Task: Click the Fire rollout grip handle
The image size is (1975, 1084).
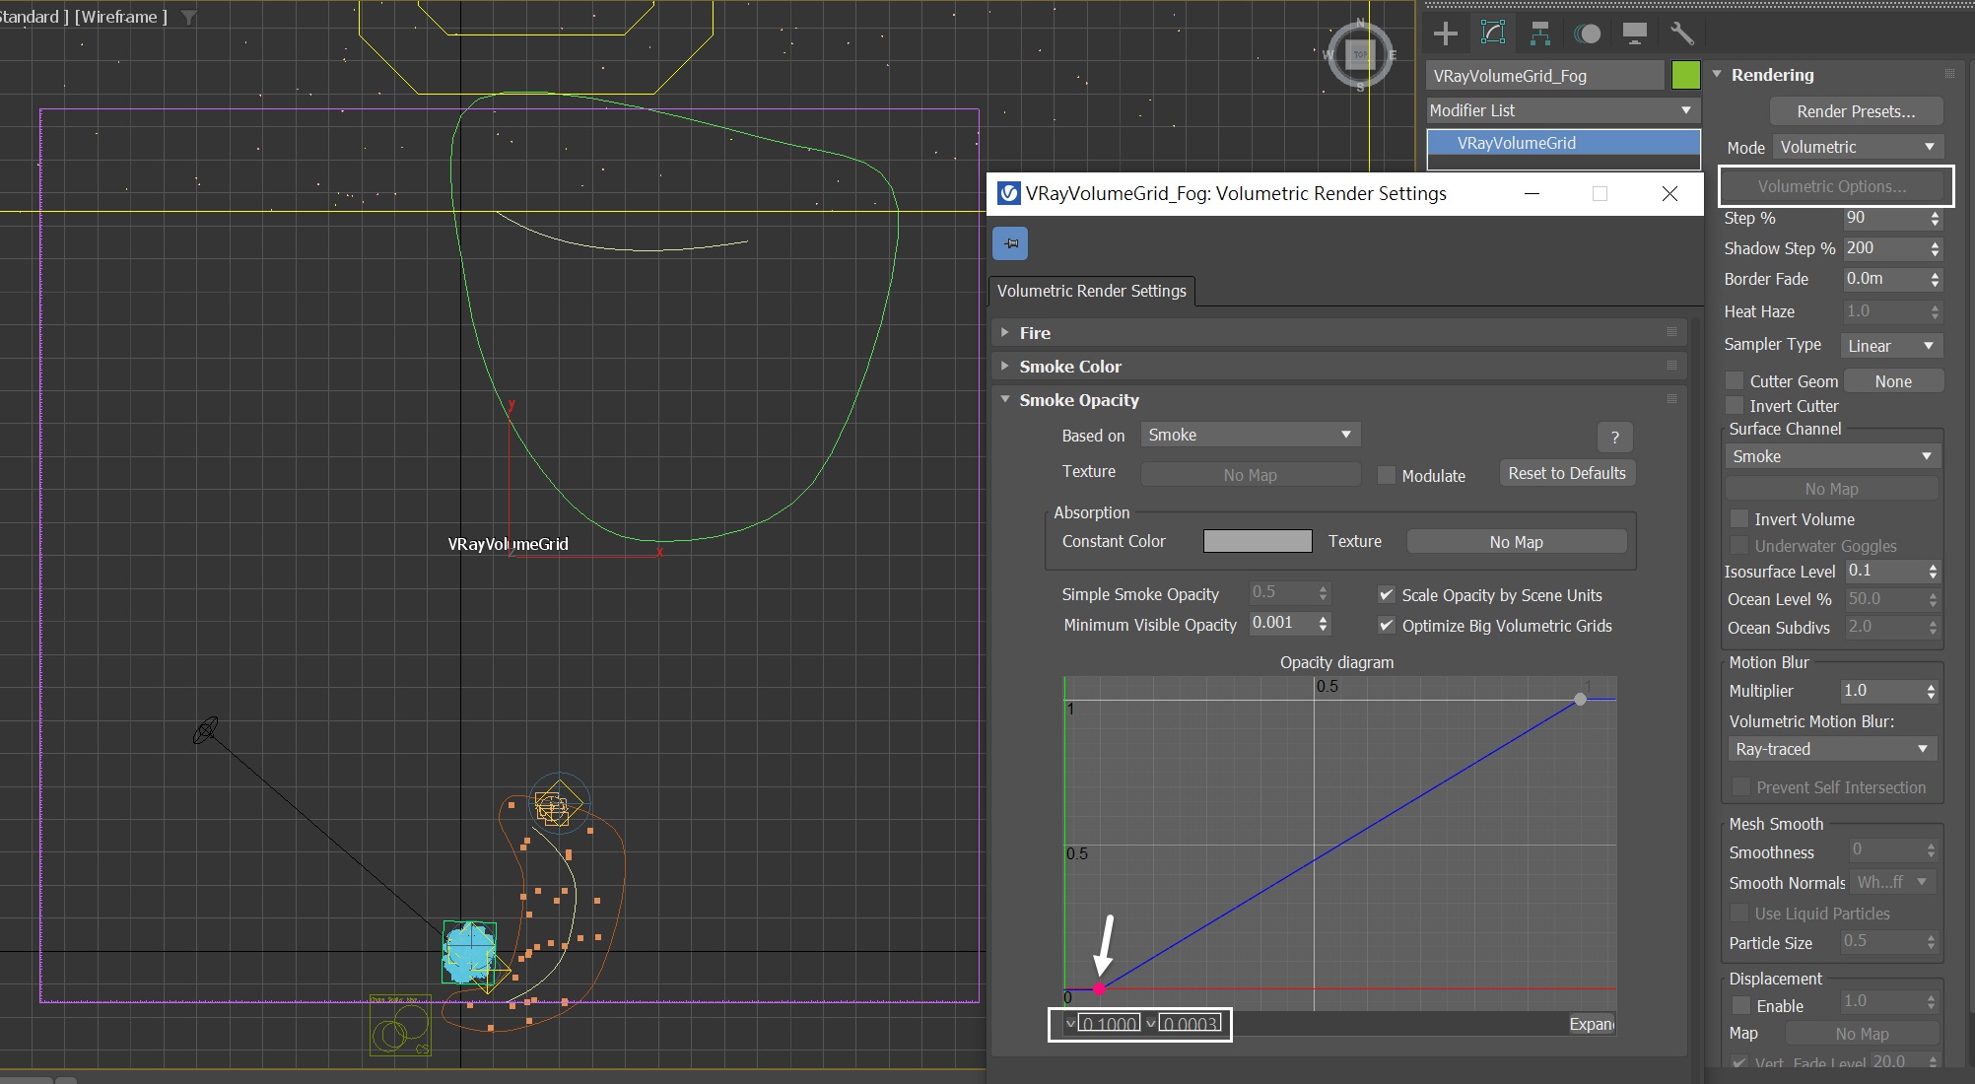Action: [1671, 332]
